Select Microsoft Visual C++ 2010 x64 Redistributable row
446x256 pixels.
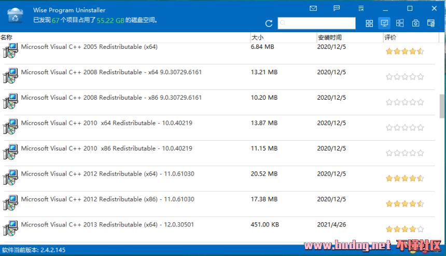pyautogui.click(x=106, y=123)
